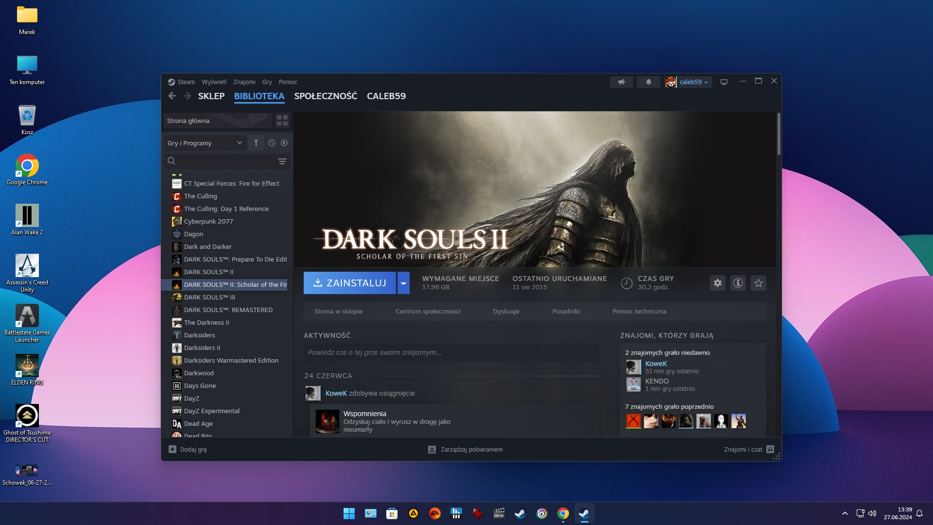Go forward with the right arrow
Image resolution: width=933 pixels, height=525 pixels.
(x=187, y=96)
